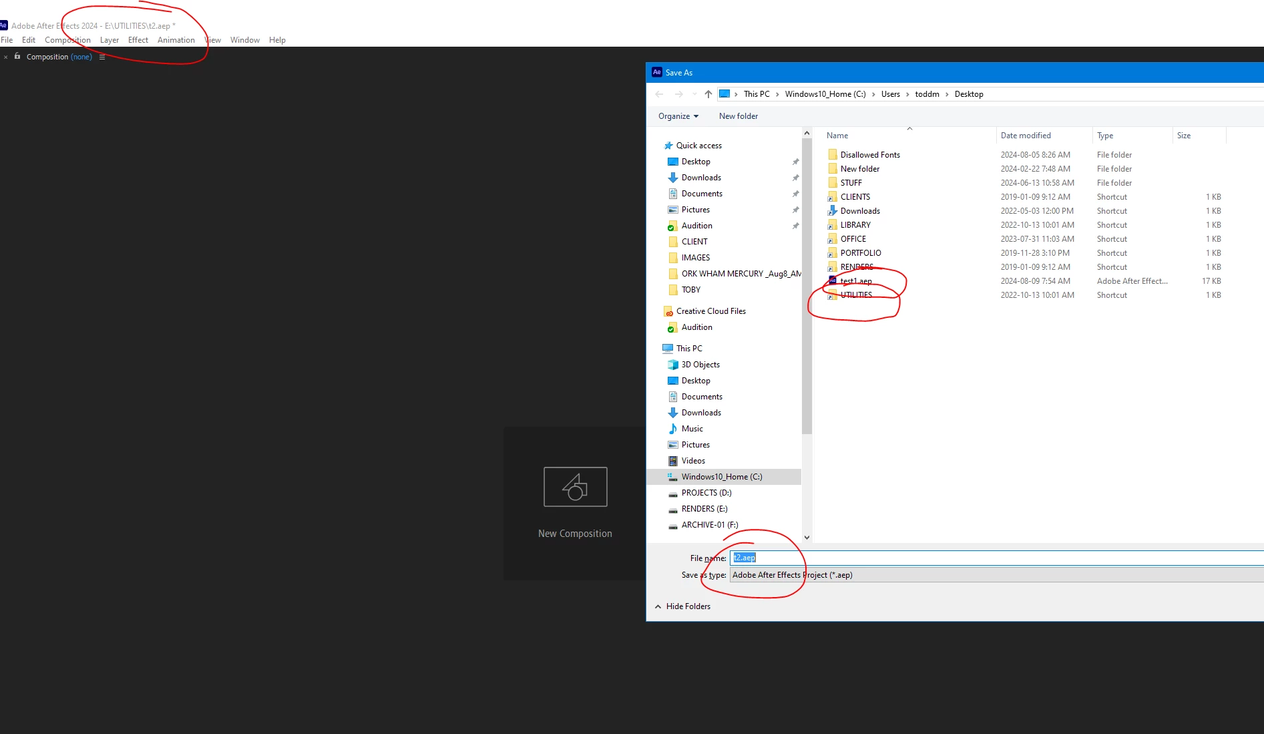Screen dimensions: 1264x734
Task: Open the Organize dropdown
Action: coord(678,116)
